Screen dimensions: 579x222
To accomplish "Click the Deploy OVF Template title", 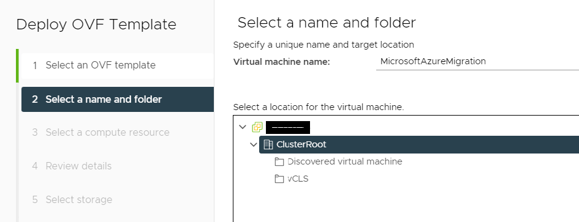I will (96, 24).
